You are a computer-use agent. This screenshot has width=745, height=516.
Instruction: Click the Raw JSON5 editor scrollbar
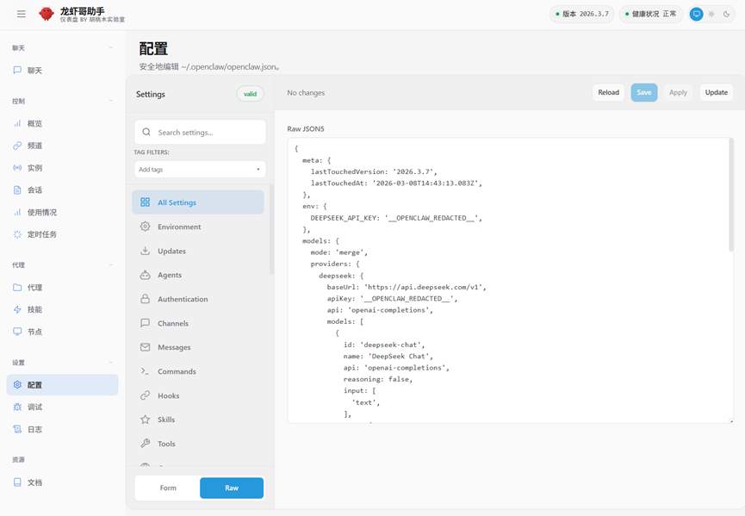tap(731, 198)
